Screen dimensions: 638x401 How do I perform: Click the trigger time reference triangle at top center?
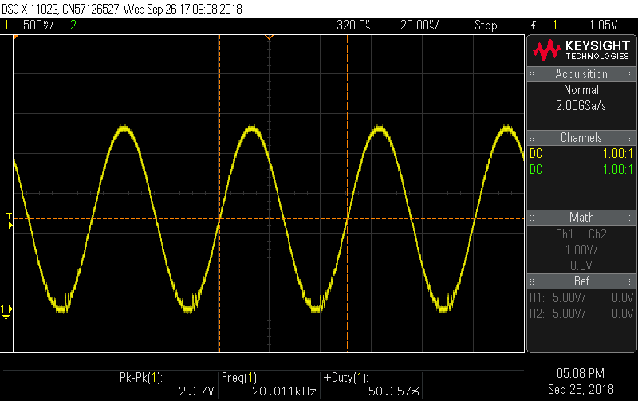269,37
